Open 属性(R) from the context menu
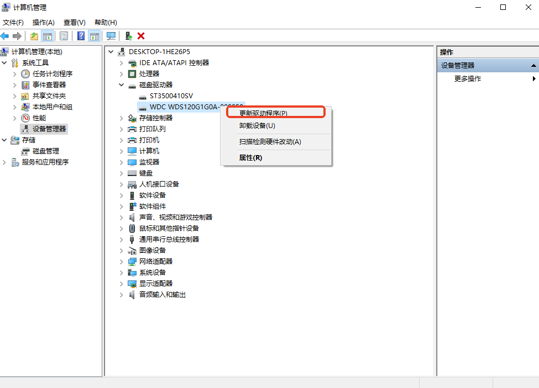The width and height of the screenshot is (539, 388). coord(250,158)
